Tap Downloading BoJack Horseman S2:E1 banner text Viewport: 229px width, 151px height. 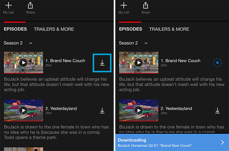click(155, 143)
